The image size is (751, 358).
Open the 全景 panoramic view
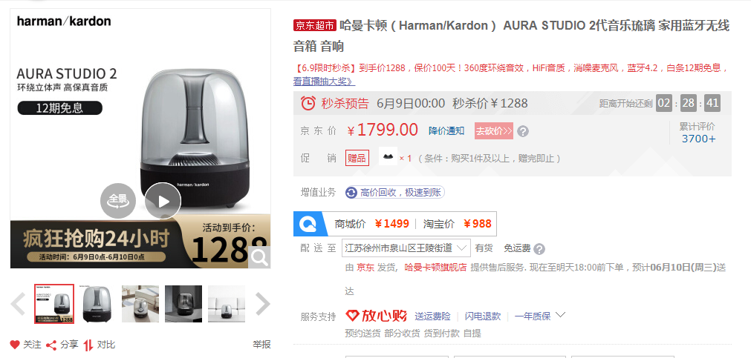coord(118,201)
